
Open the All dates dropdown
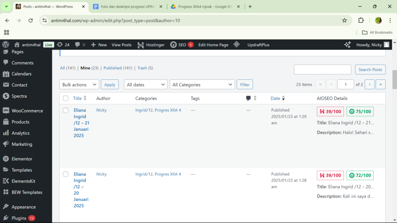[146, 84]
